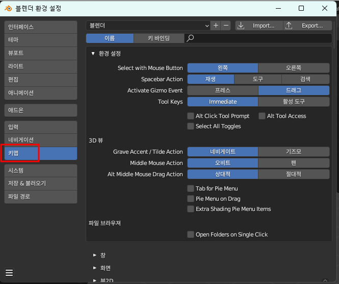This screenshot has height=284, width=339.
Task: Set Tool Keys to Immediate
Action: coord(223,102)
